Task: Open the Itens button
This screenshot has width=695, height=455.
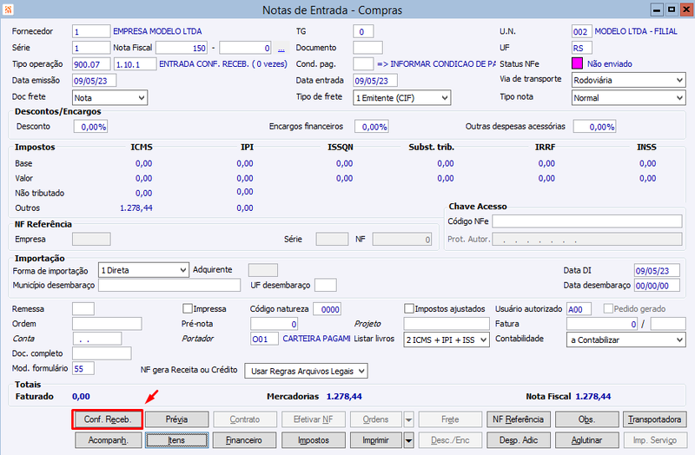Action: coord(177,440)
